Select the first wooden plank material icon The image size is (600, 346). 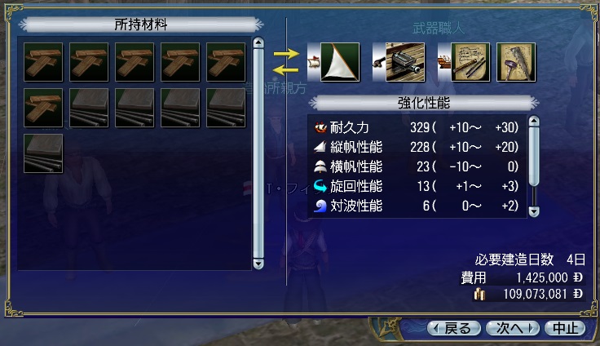pos(43,62)
